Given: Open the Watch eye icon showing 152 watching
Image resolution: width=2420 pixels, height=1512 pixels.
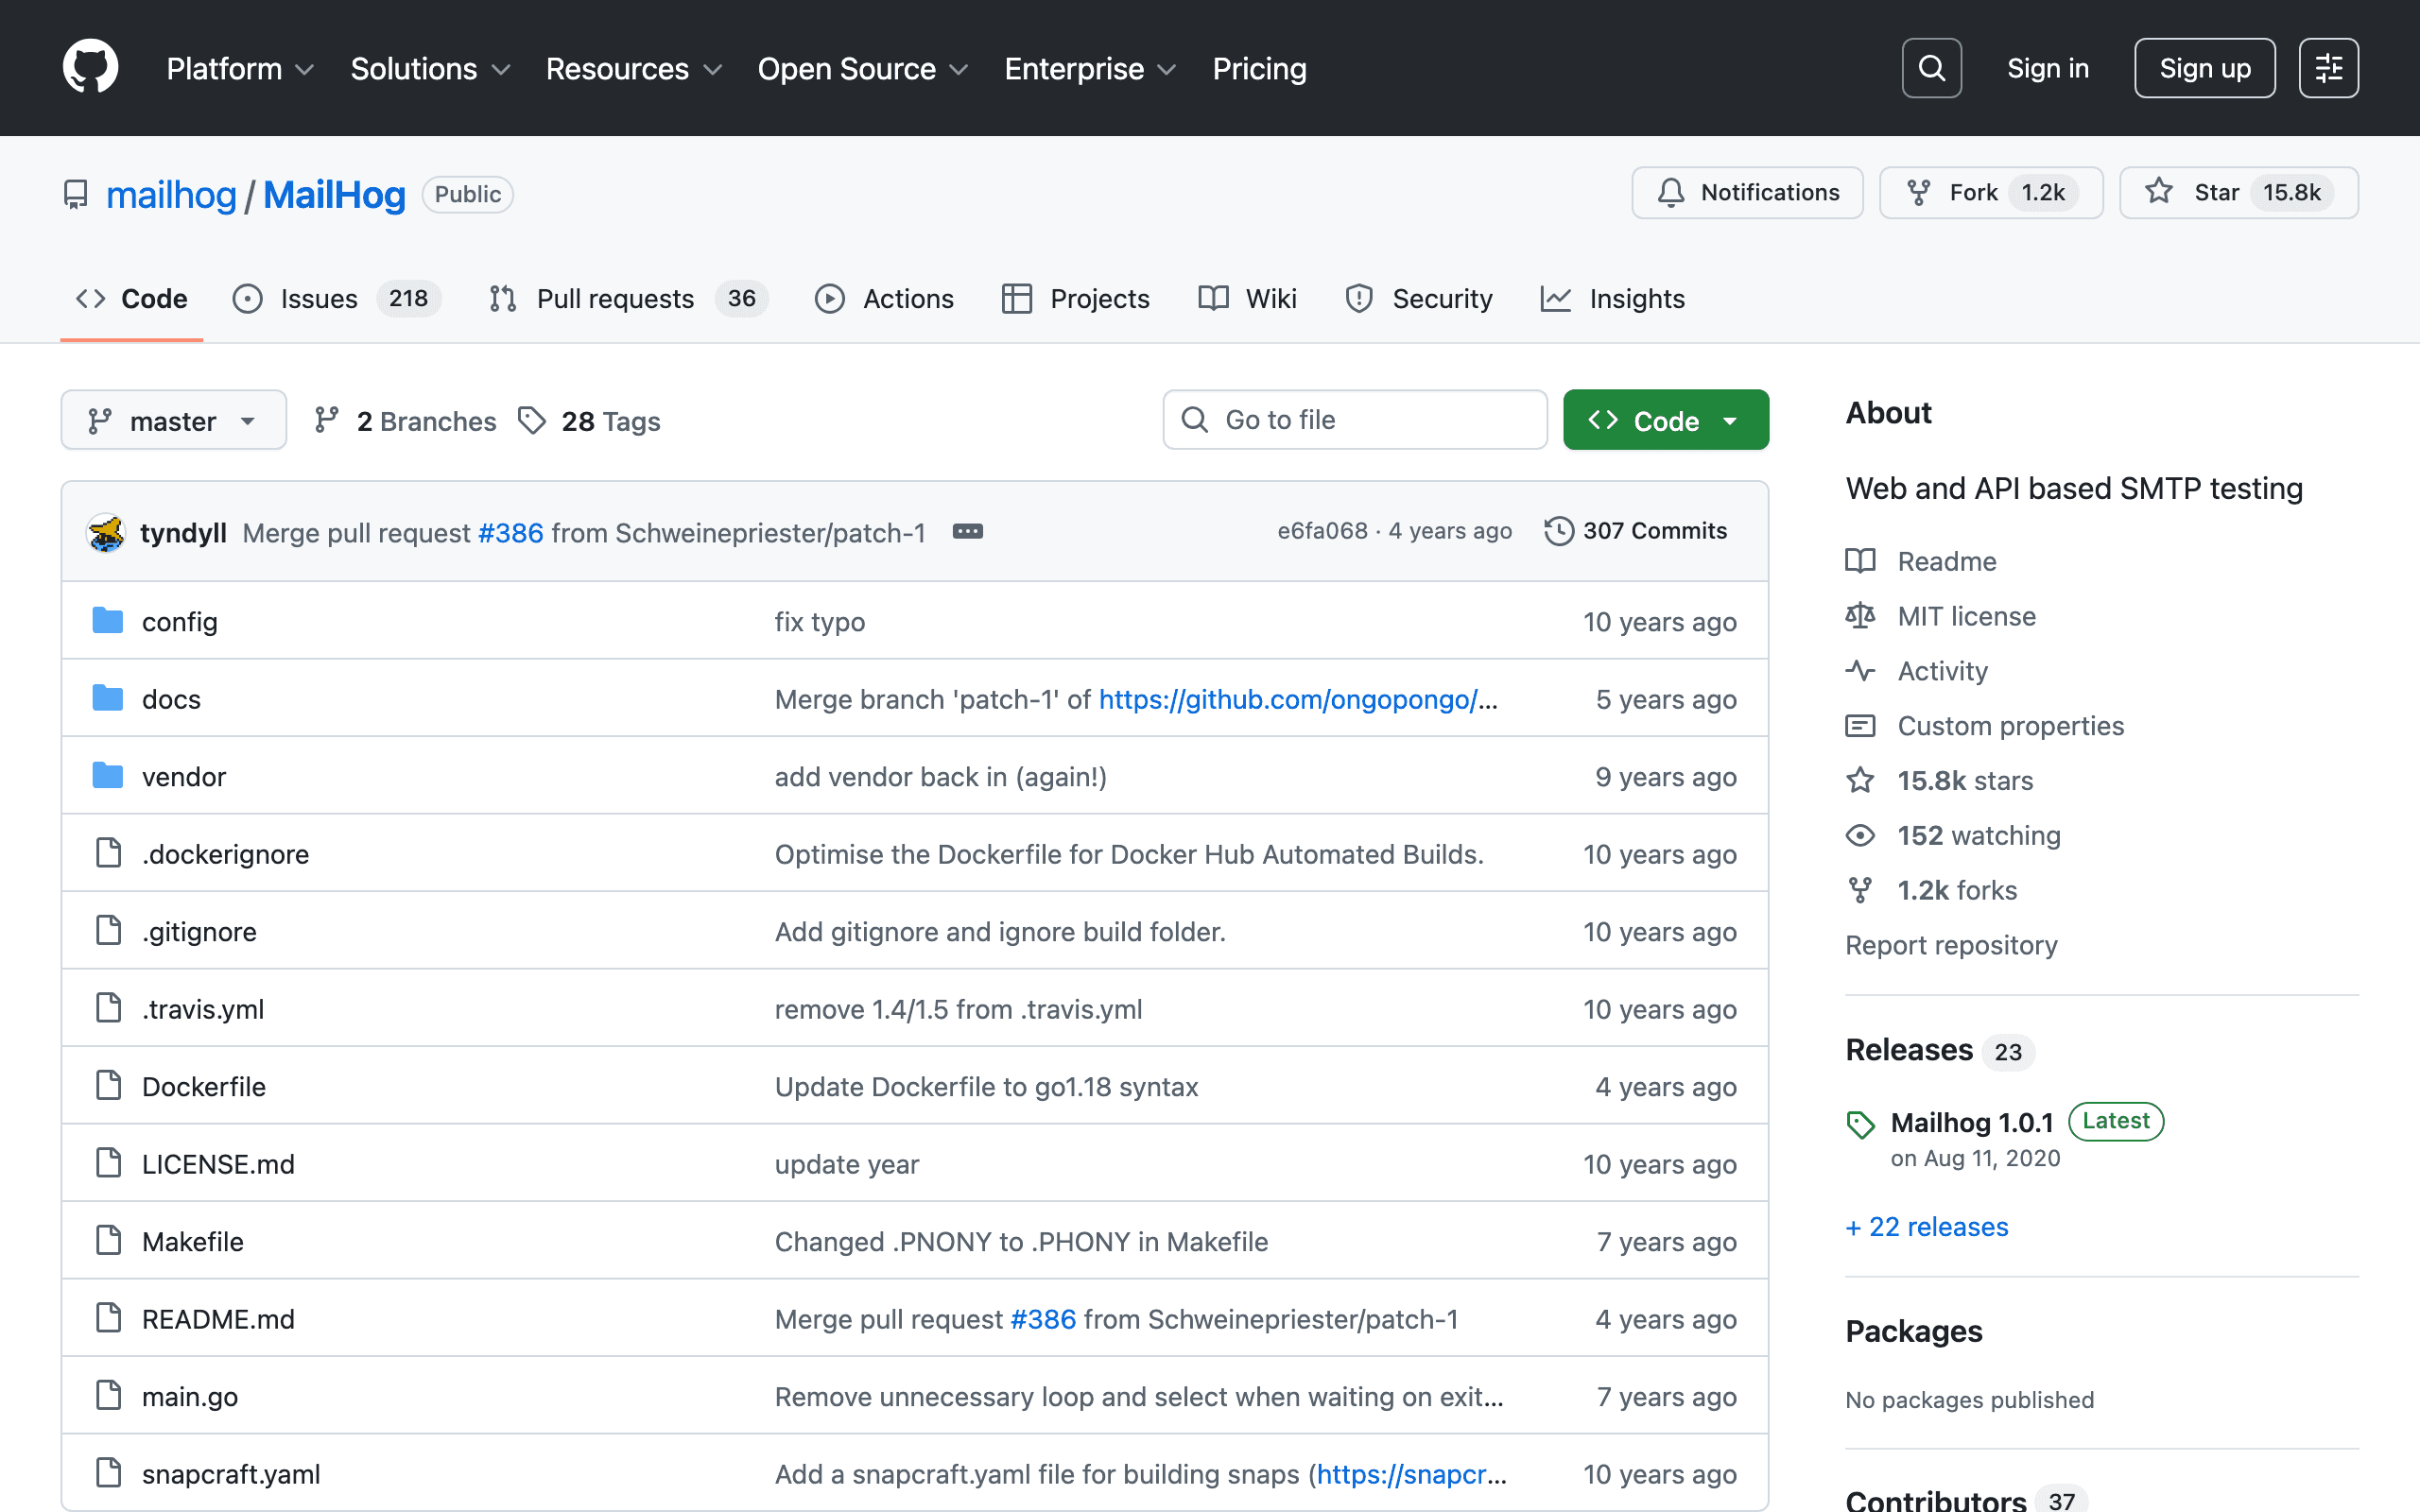Looking at the screenshot, I should (x=1859, y=835).
